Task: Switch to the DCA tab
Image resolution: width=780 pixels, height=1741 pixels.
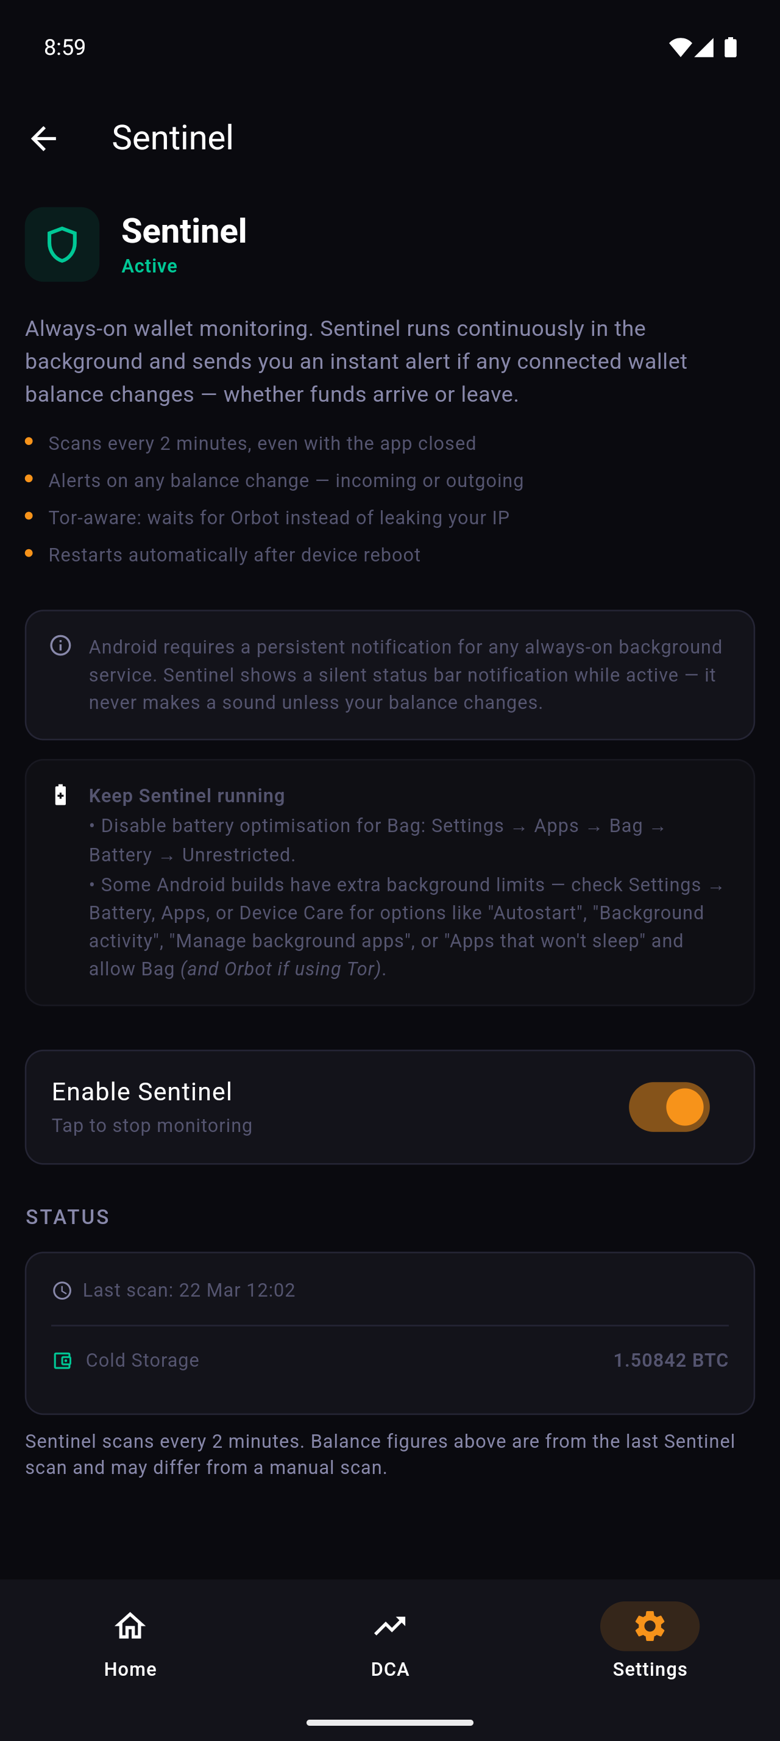Action: (x=389, y=1639)
